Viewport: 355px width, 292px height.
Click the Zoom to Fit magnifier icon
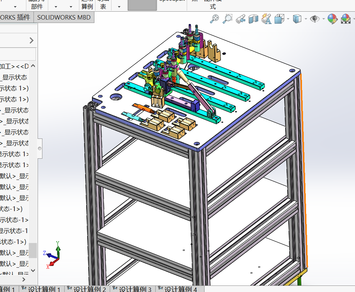(214, 19)
